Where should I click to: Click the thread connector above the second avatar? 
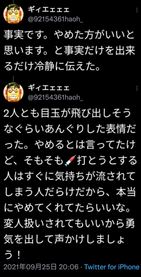(x=13, y=79)
